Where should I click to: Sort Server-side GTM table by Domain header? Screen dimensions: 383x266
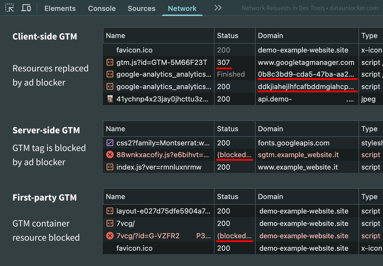pos(270,129)
